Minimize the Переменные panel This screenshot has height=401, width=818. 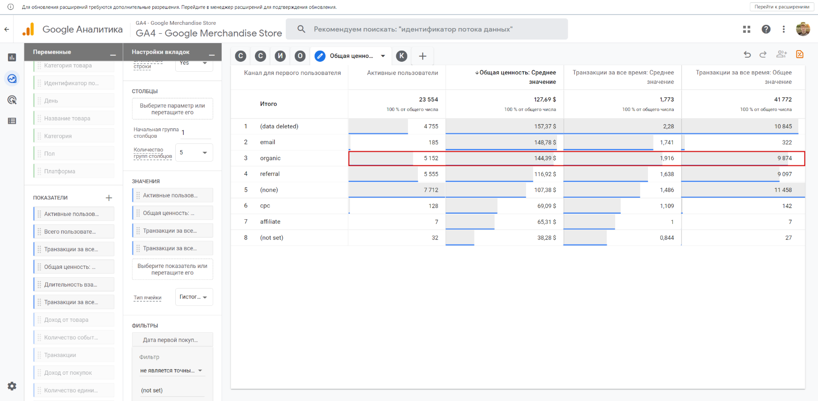pos(113,55)
